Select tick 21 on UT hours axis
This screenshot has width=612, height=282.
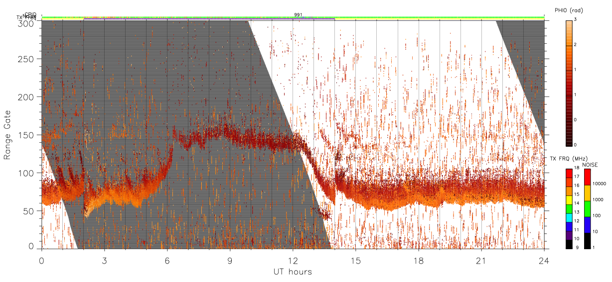point(481,260)
